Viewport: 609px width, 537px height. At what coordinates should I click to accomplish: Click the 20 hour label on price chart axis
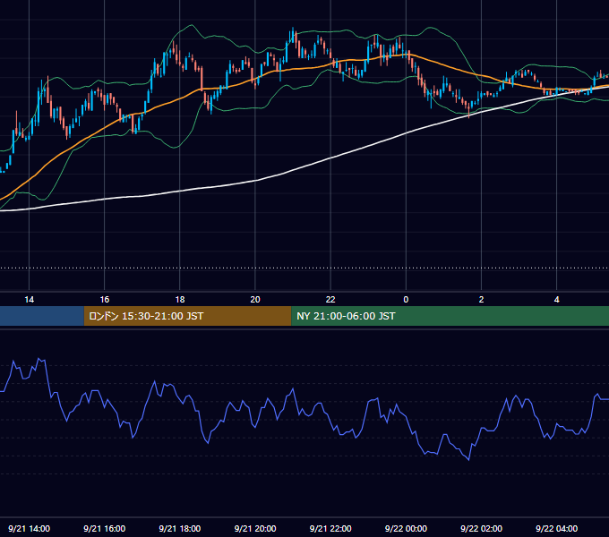click(x=255, y=300)
